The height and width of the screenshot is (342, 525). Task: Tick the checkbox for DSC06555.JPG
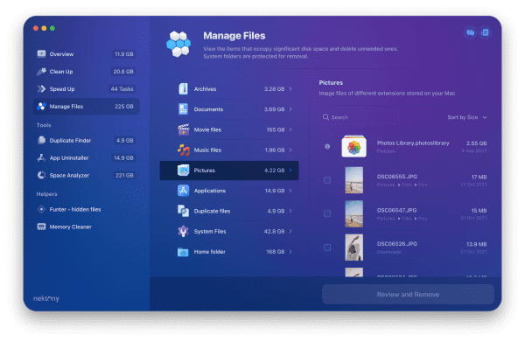[327, 180]
